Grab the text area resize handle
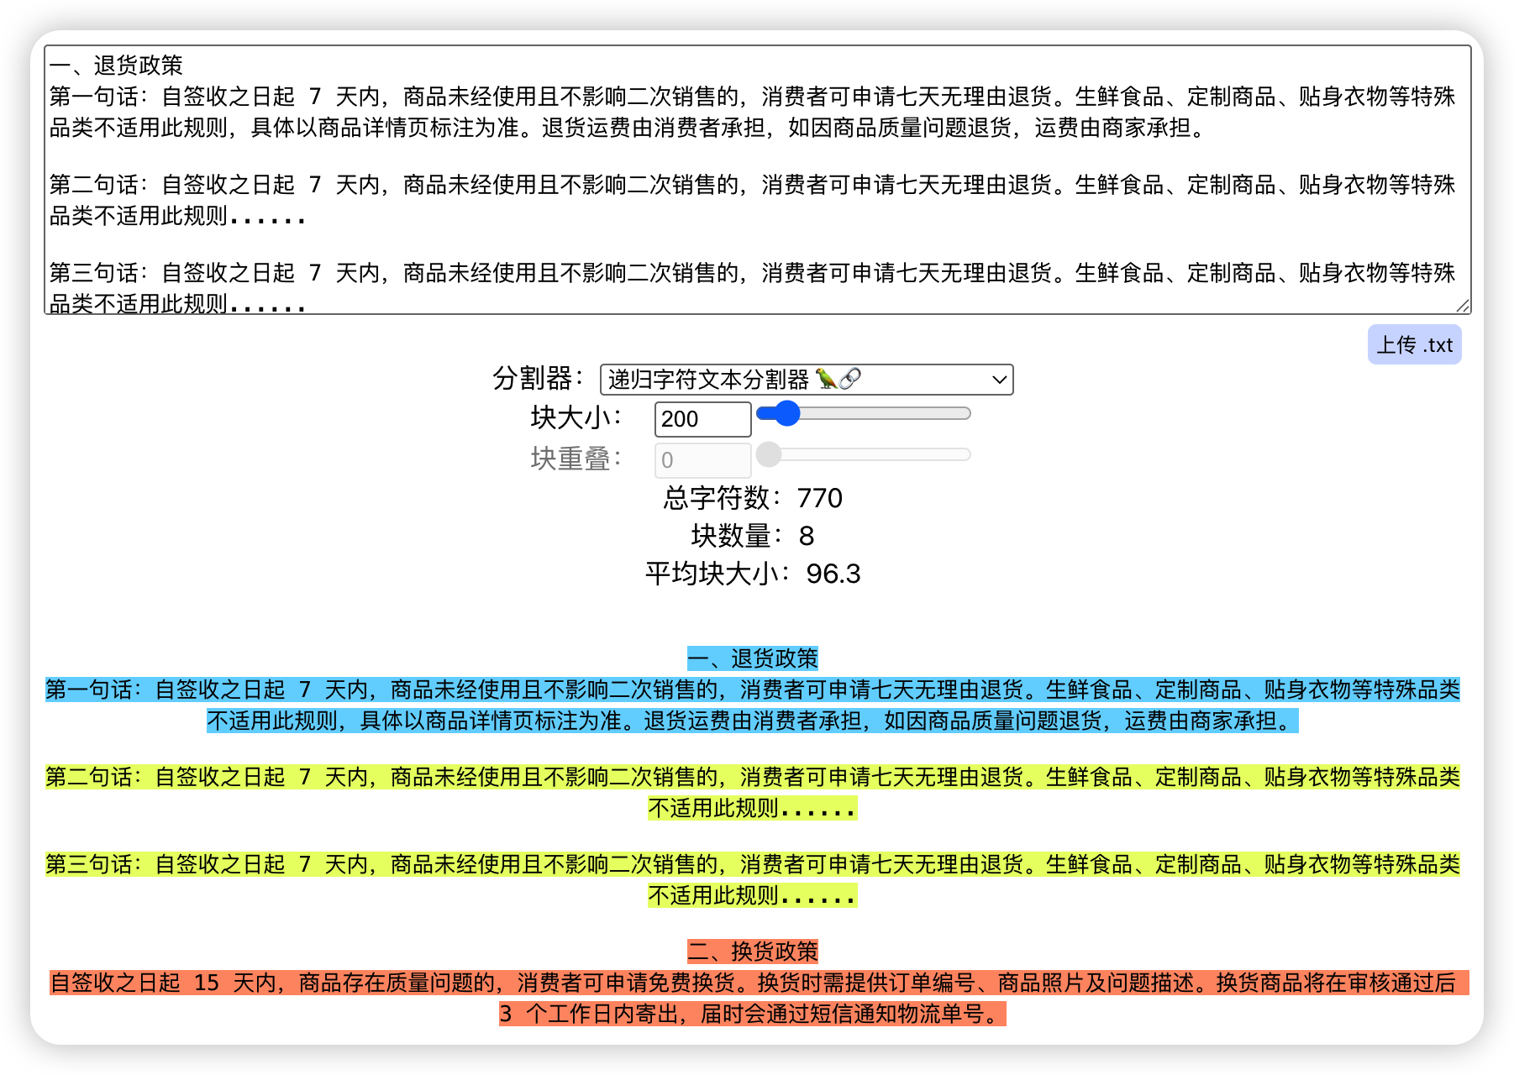Image resolution: width=1514 pixels, height=1075 pixels. [1463, 307]
